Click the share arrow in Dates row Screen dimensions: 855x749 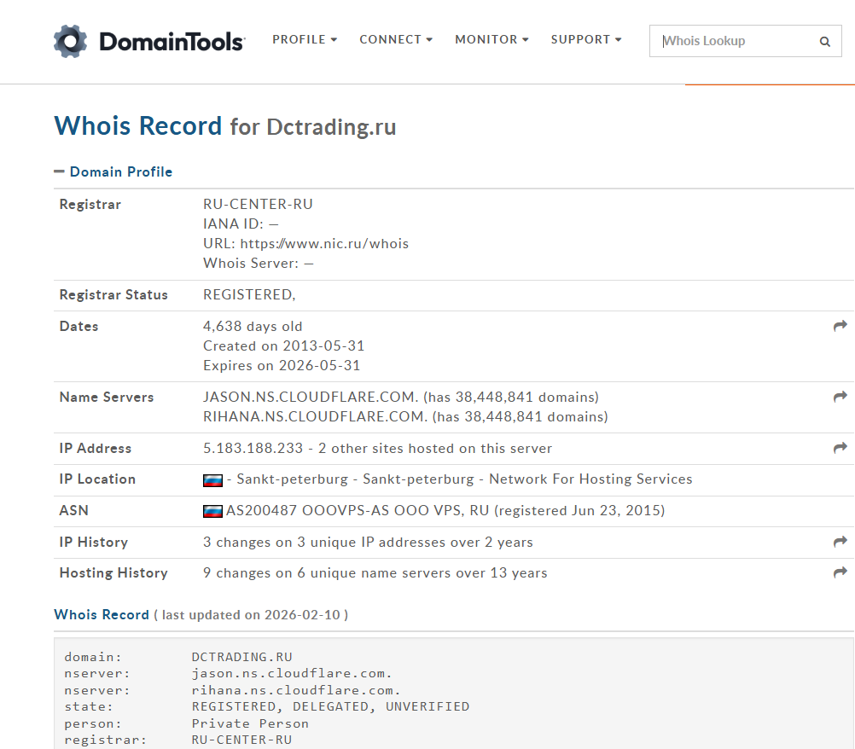(x=840, y=326)
